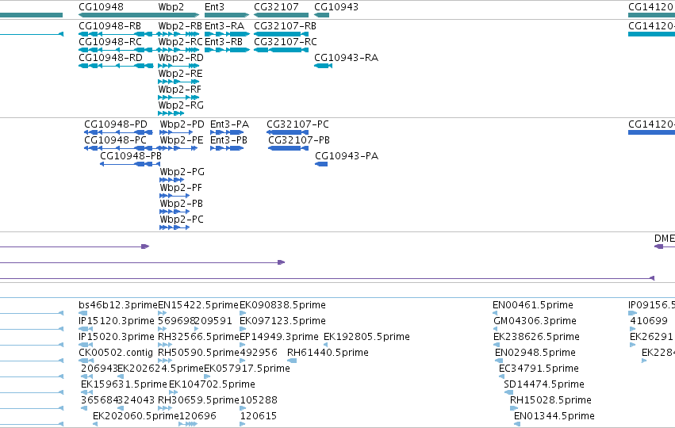The height and width of the screenshot is (428, 675).
Task: Select EST EK202060.5prime
Action: point(95,424)
